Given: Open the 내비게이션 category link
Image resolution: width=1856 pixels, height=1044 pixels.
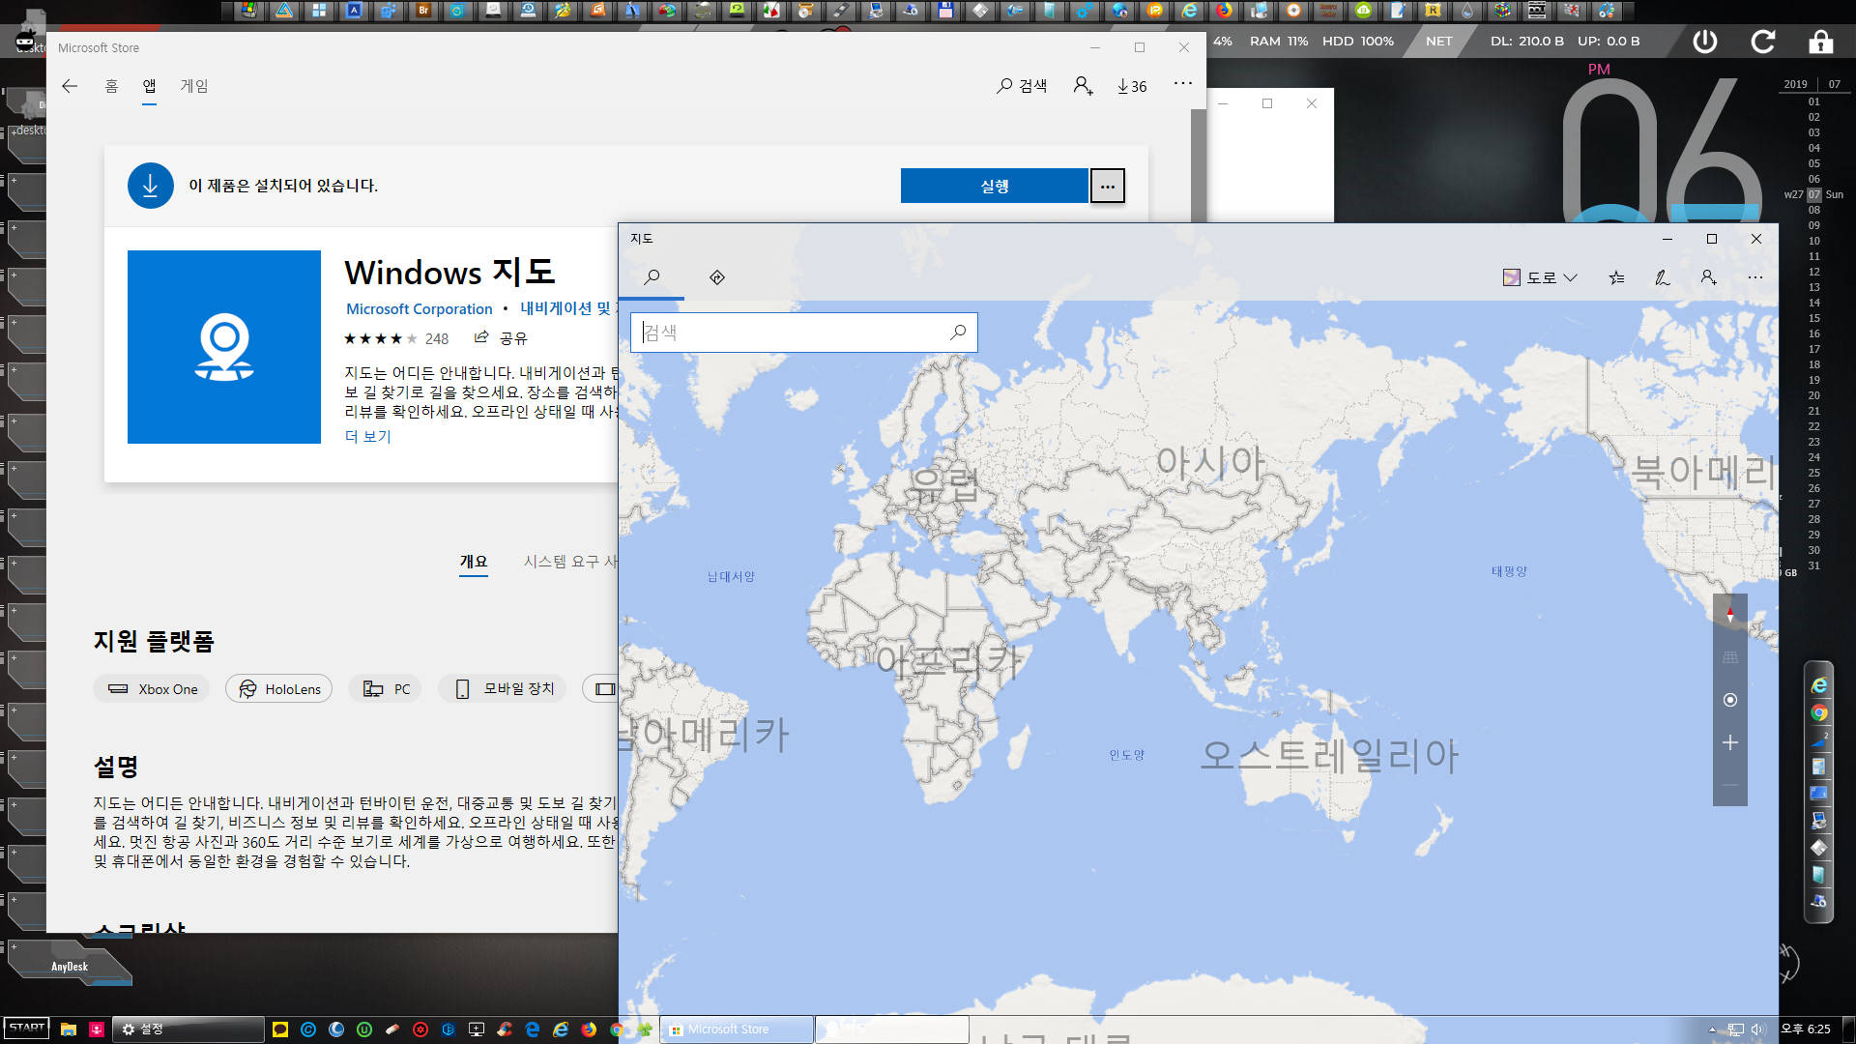Looking at the screenshot, I should click(x=567, y=308).
